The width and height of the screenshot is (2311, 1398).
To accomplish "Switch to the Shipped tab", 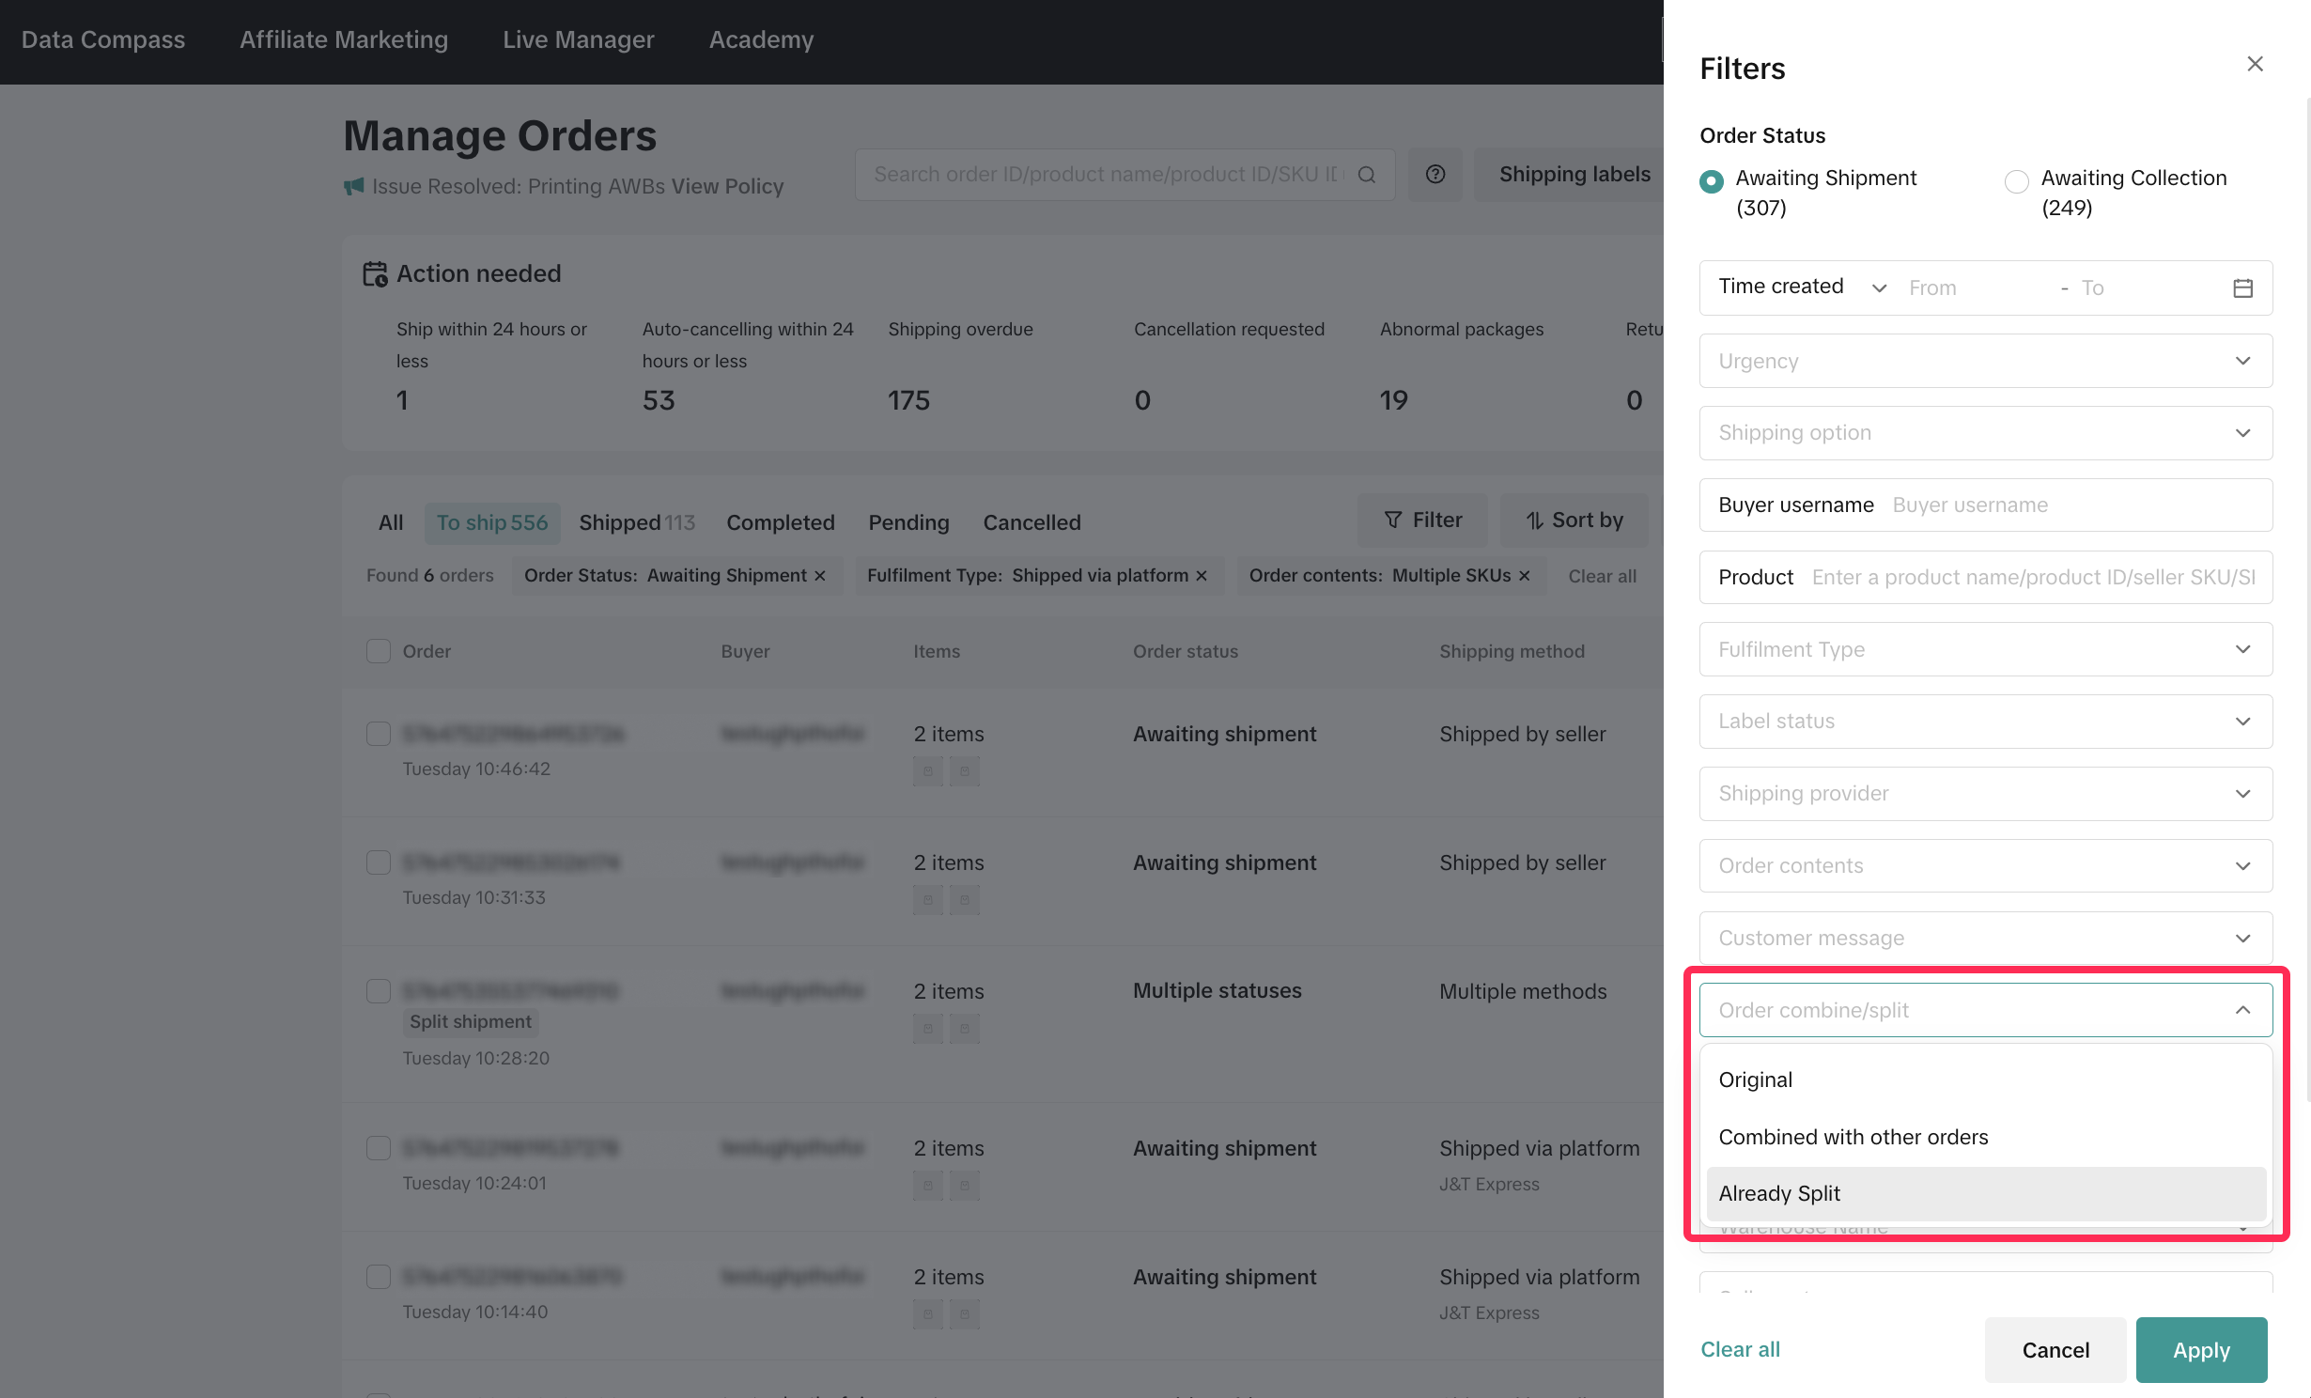I will [636, 522].
